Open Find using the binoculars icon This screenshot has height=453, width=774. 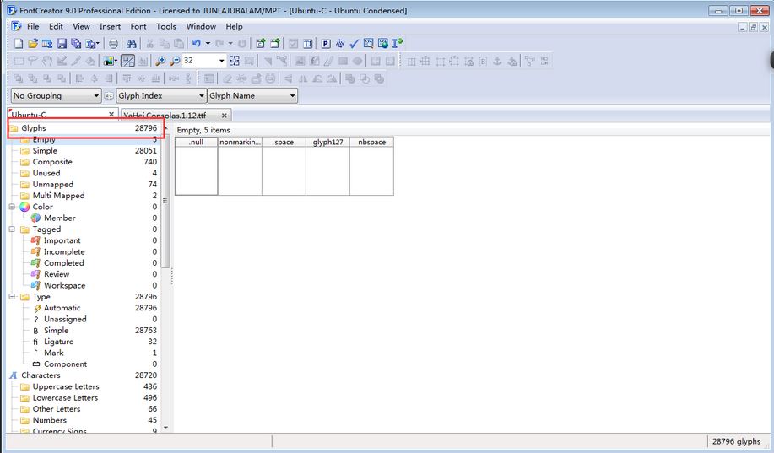coord(132,43)
